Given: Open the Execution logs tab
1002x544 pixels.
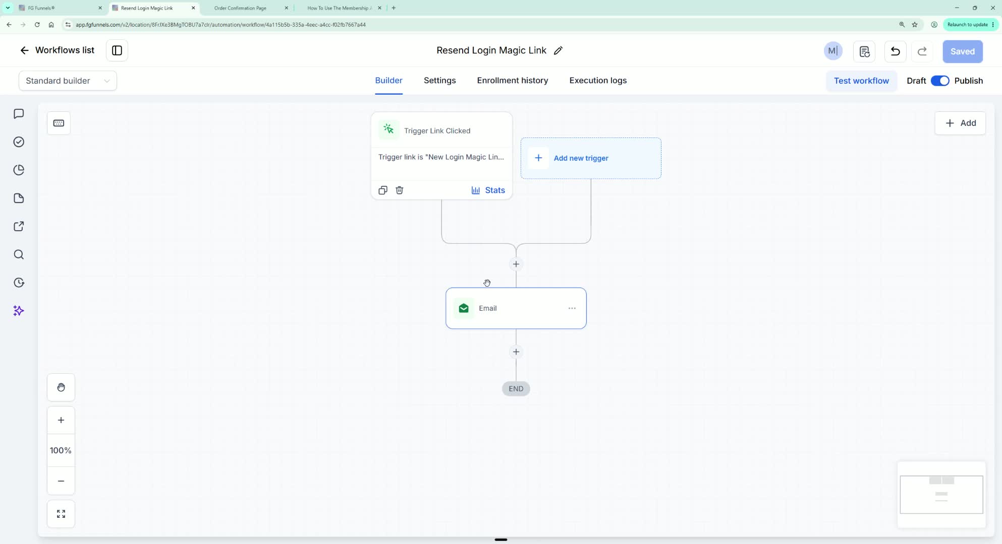Looking at the screenshot, I should 598,81.
